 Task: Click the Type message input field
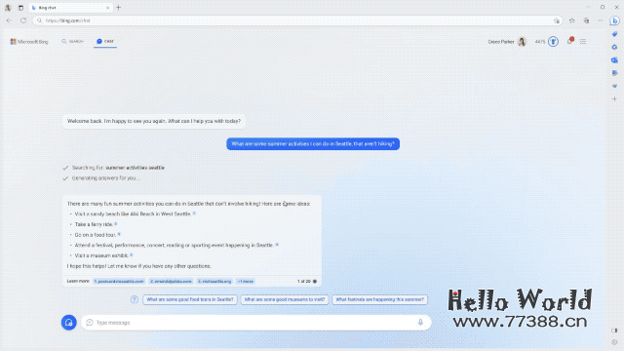click(255, 323)
